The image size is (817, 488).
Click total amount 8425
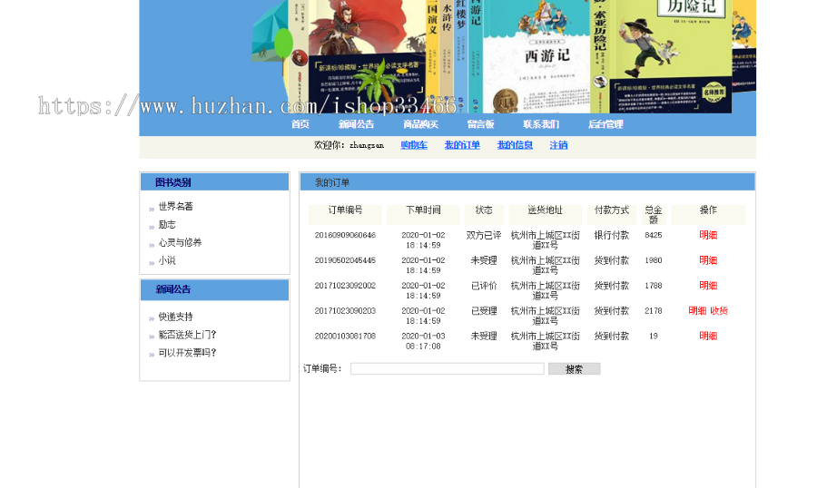click(x=654, y=236)
